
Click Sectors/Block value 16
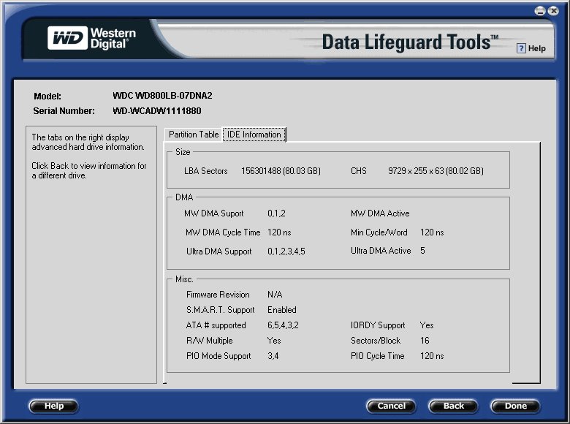coord(425,341)
